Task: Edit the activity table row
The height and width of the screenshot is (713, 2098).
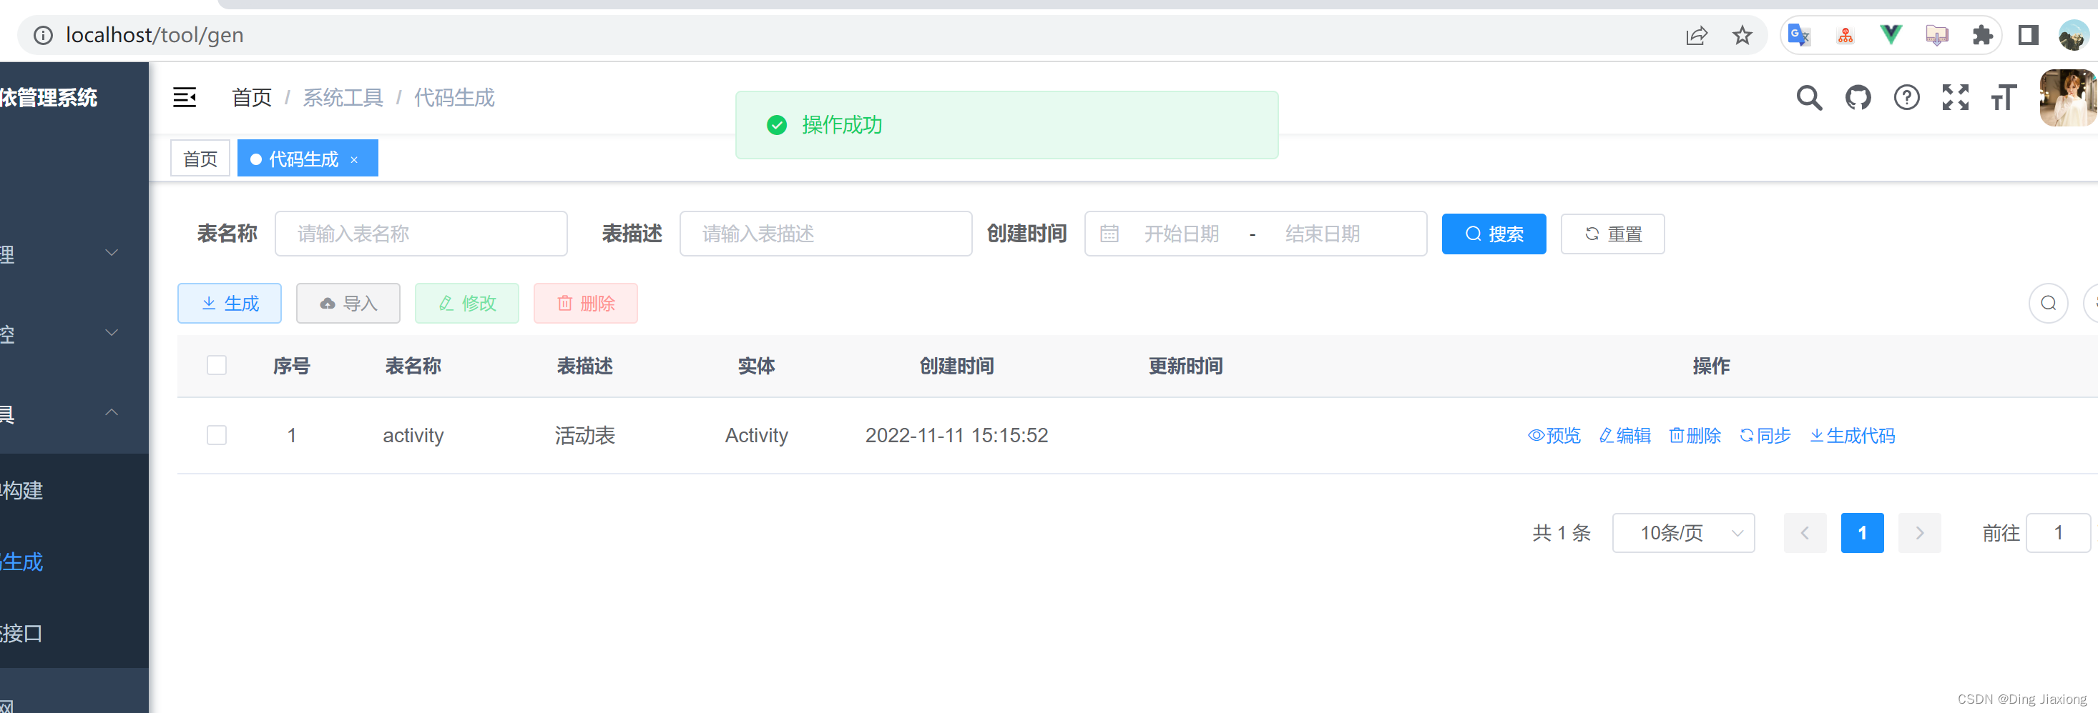Action: (x=1624, y=436)
